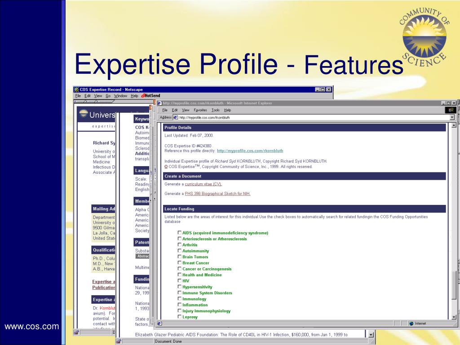Open the myprofile.cos.com/rkornbluth profile link

coord(250,151)
